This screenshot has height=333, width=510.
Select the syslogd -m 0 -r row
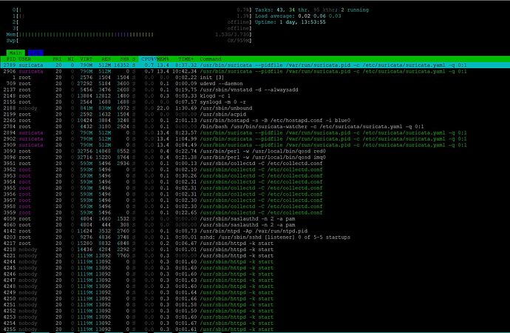click(124, 102)
